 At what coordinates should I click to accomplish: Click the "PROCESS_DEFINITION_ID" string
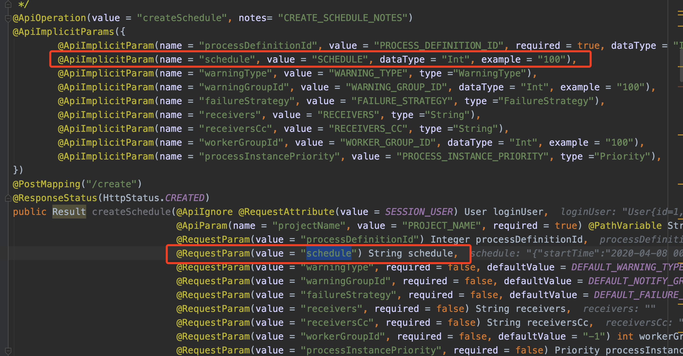point(438,46)
